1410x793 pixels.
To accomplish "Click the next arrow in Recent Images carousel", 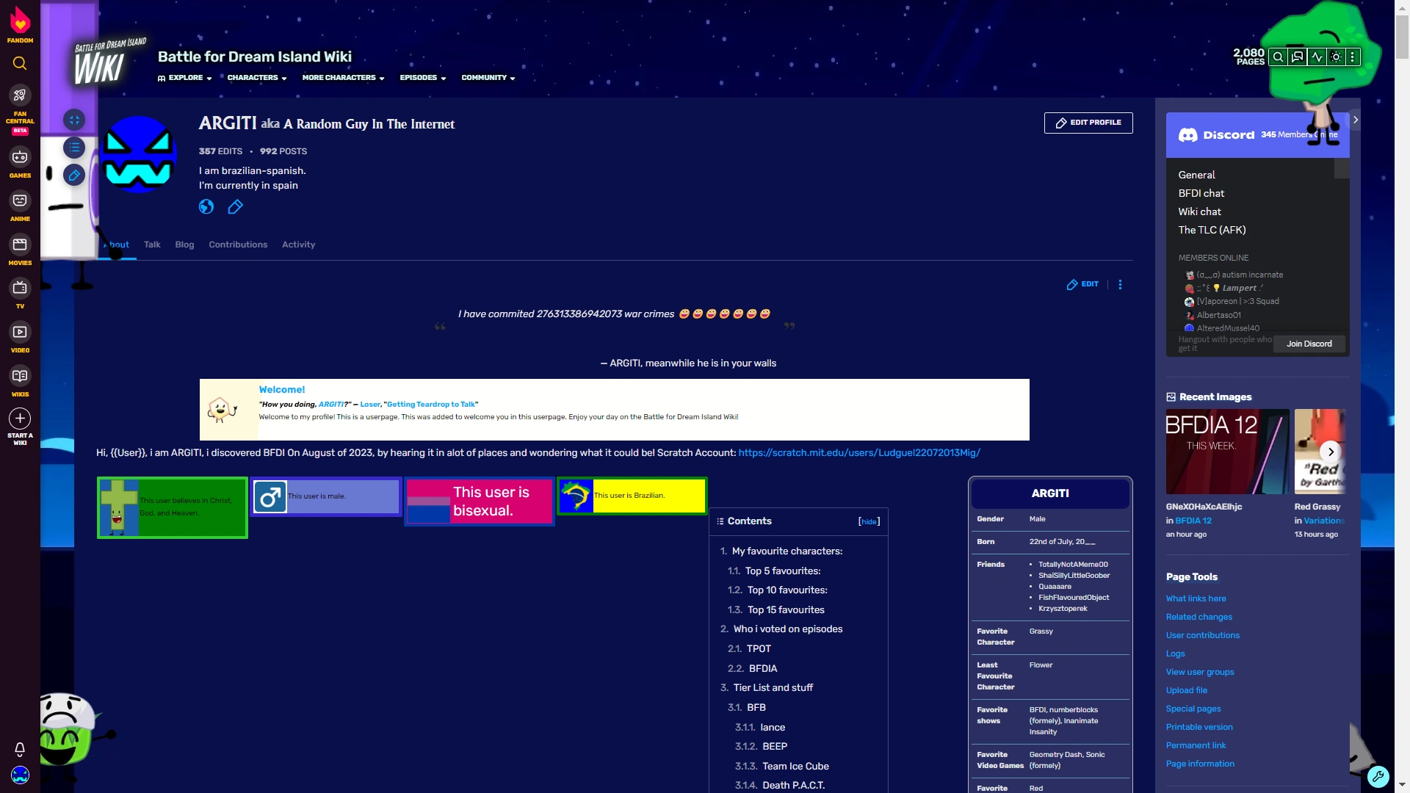I will pyautogui.click(x=1331, y=452).
